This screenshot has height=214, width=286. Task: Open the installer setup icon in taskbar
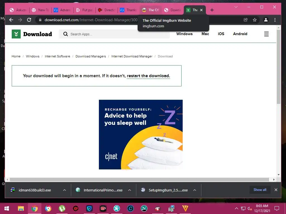(x=171, y=208)
